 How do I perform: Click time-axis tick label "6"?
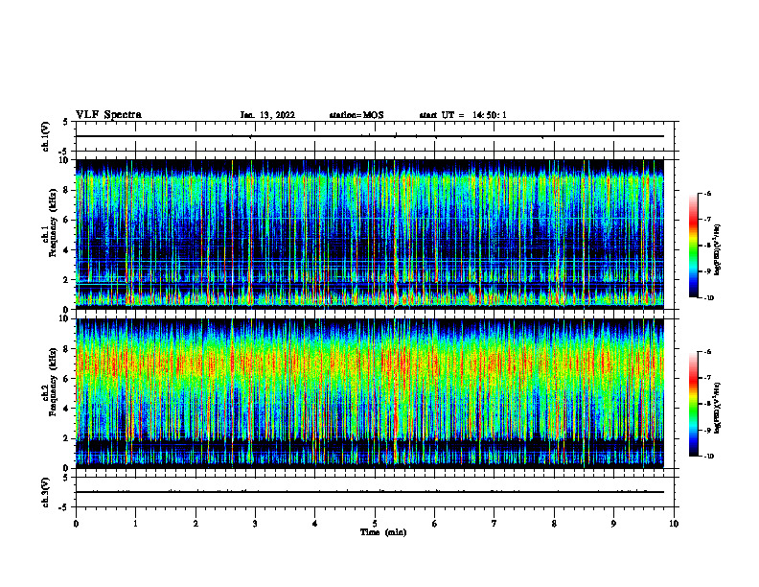pyautogui.click(x=435, y=524)
